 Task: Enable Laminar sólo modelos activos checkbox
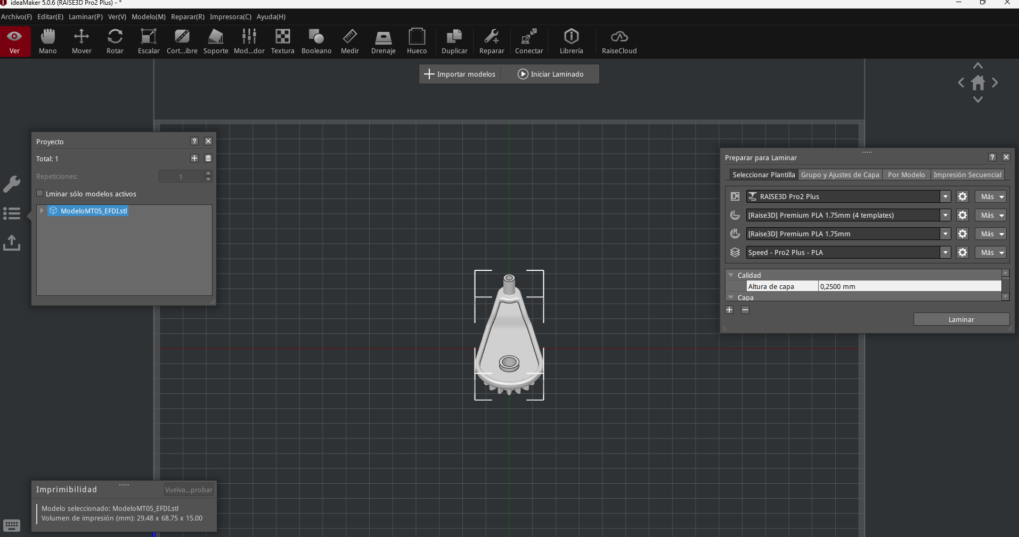[x=40, y=194]
